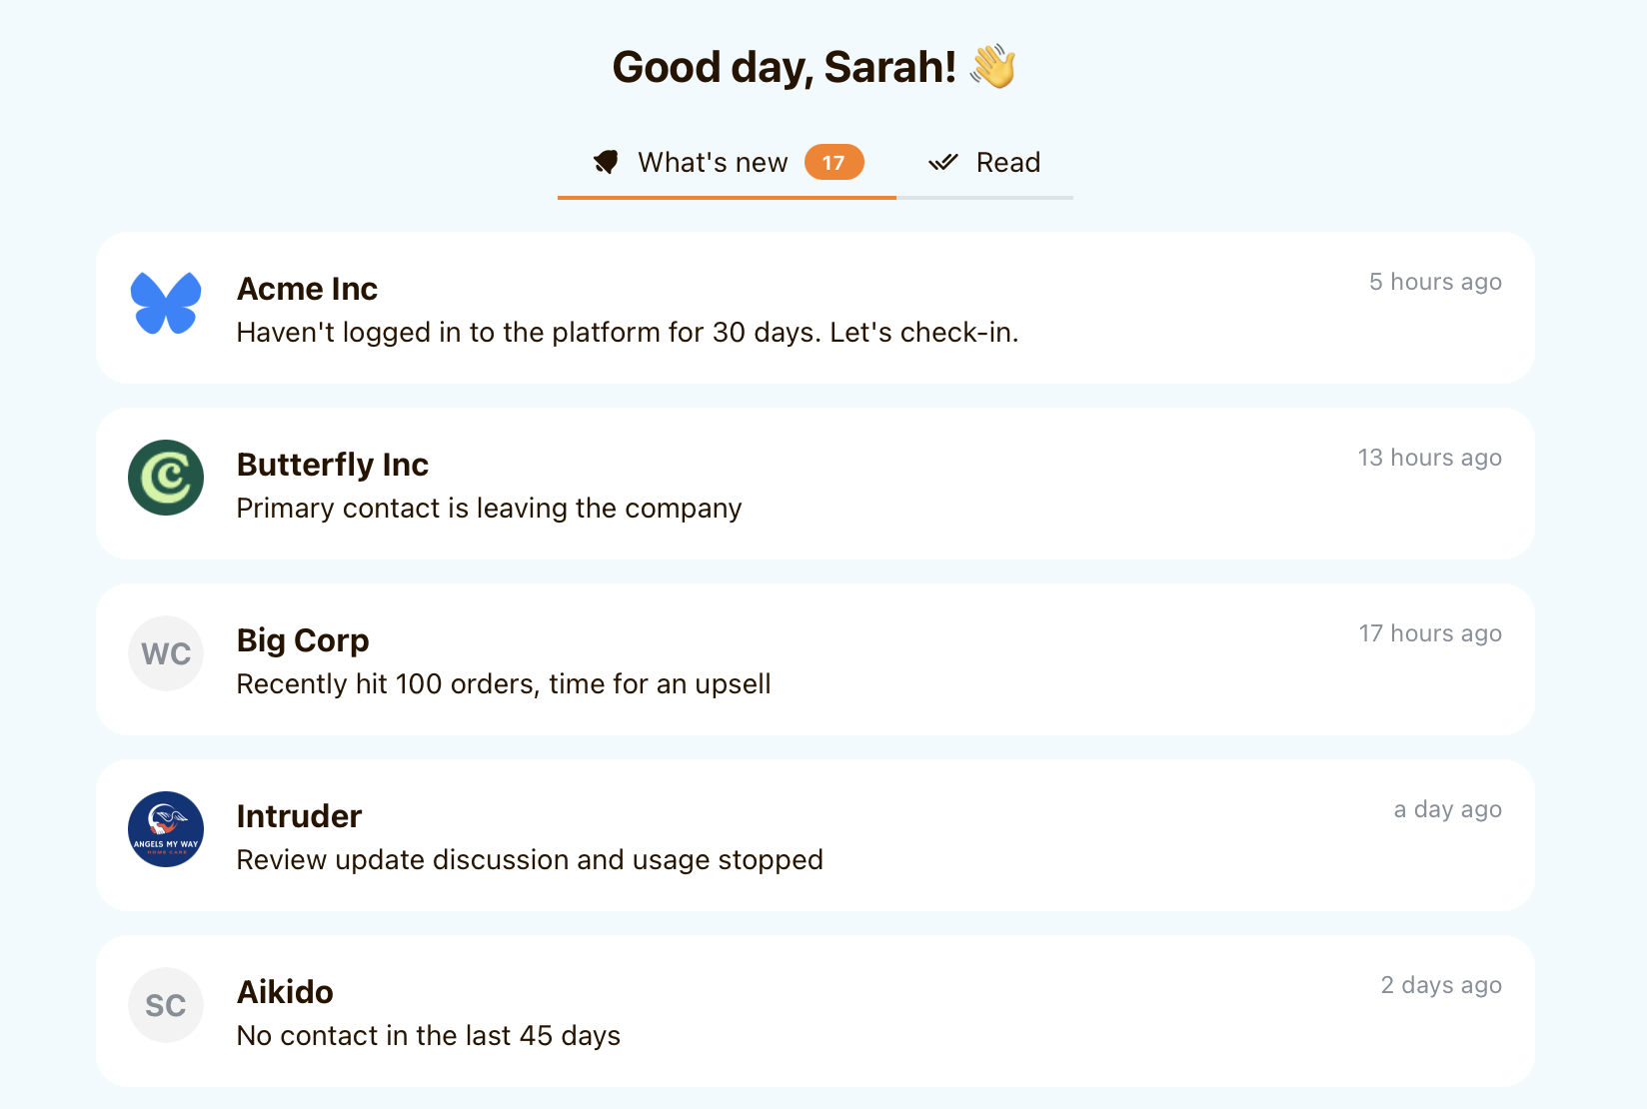1647x1109 pixels.
Task: Open the Intruder notification title
Action: (x=299, y=816)
